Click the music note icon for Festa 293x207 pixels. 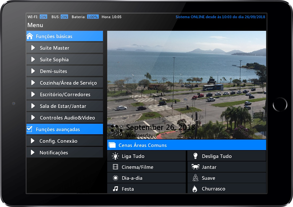pos(115,189)
